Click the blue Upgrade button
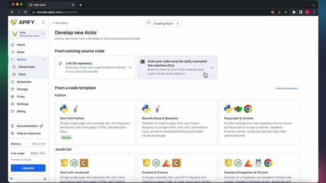The width and height of the screenshot is (326, 183). coord(28,168)
